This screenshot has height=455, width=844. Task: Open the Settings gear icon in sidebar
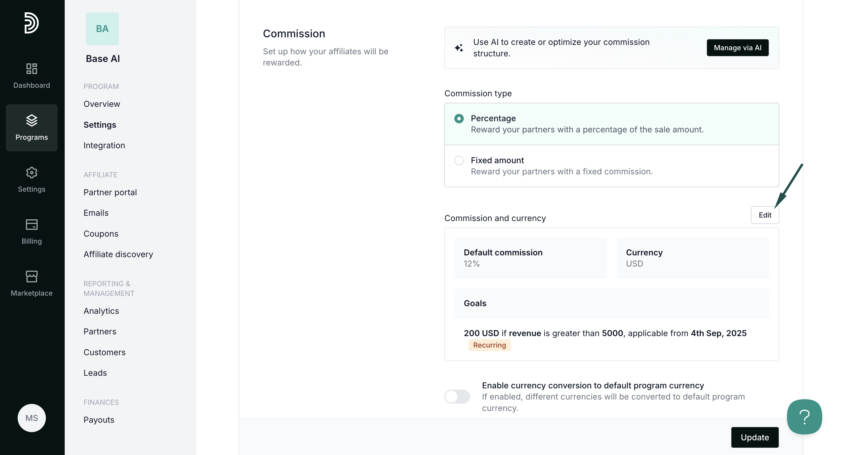[31, 173]
